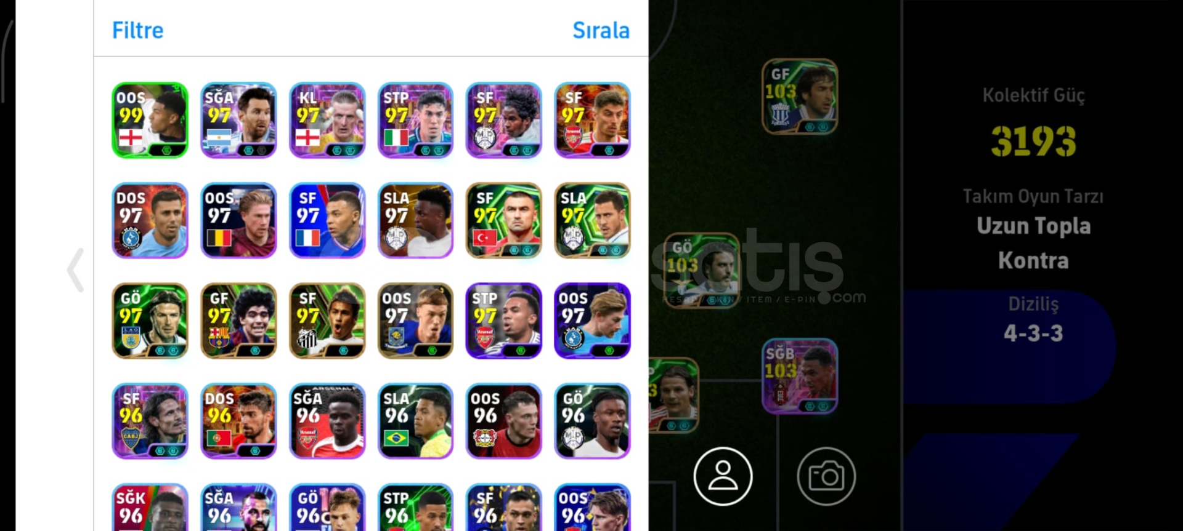The width and height of the screenshot is (1183, 531).
Task: Select the OOS 99 England player card
Action: tap(150, 121)
